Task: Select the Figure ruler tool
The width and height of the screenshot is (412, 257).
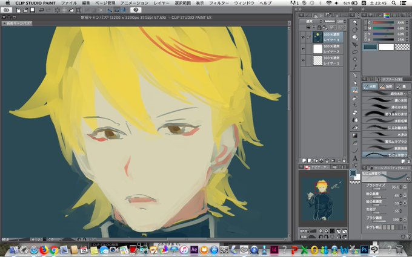Action: coord(355,143)
